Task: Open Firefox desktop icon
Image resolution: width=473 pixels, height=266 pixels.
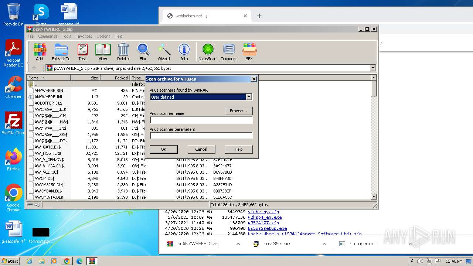Action: (13, 160)
